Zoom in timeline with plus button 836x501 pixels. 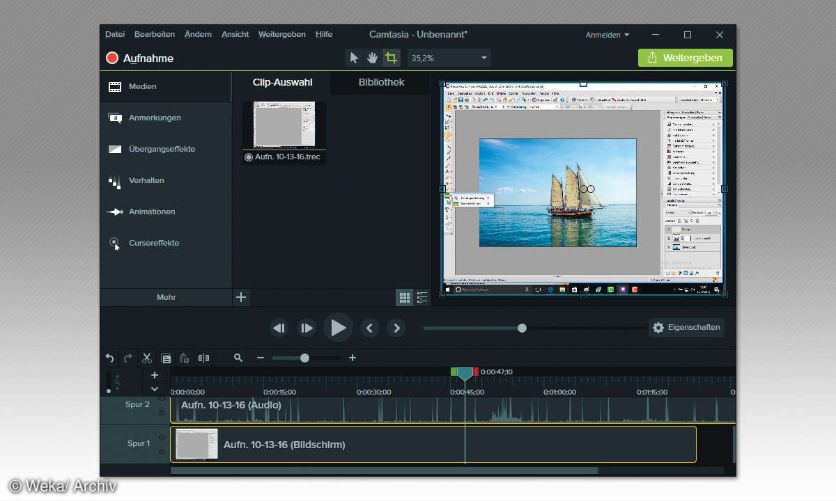(x=353, y=358)
